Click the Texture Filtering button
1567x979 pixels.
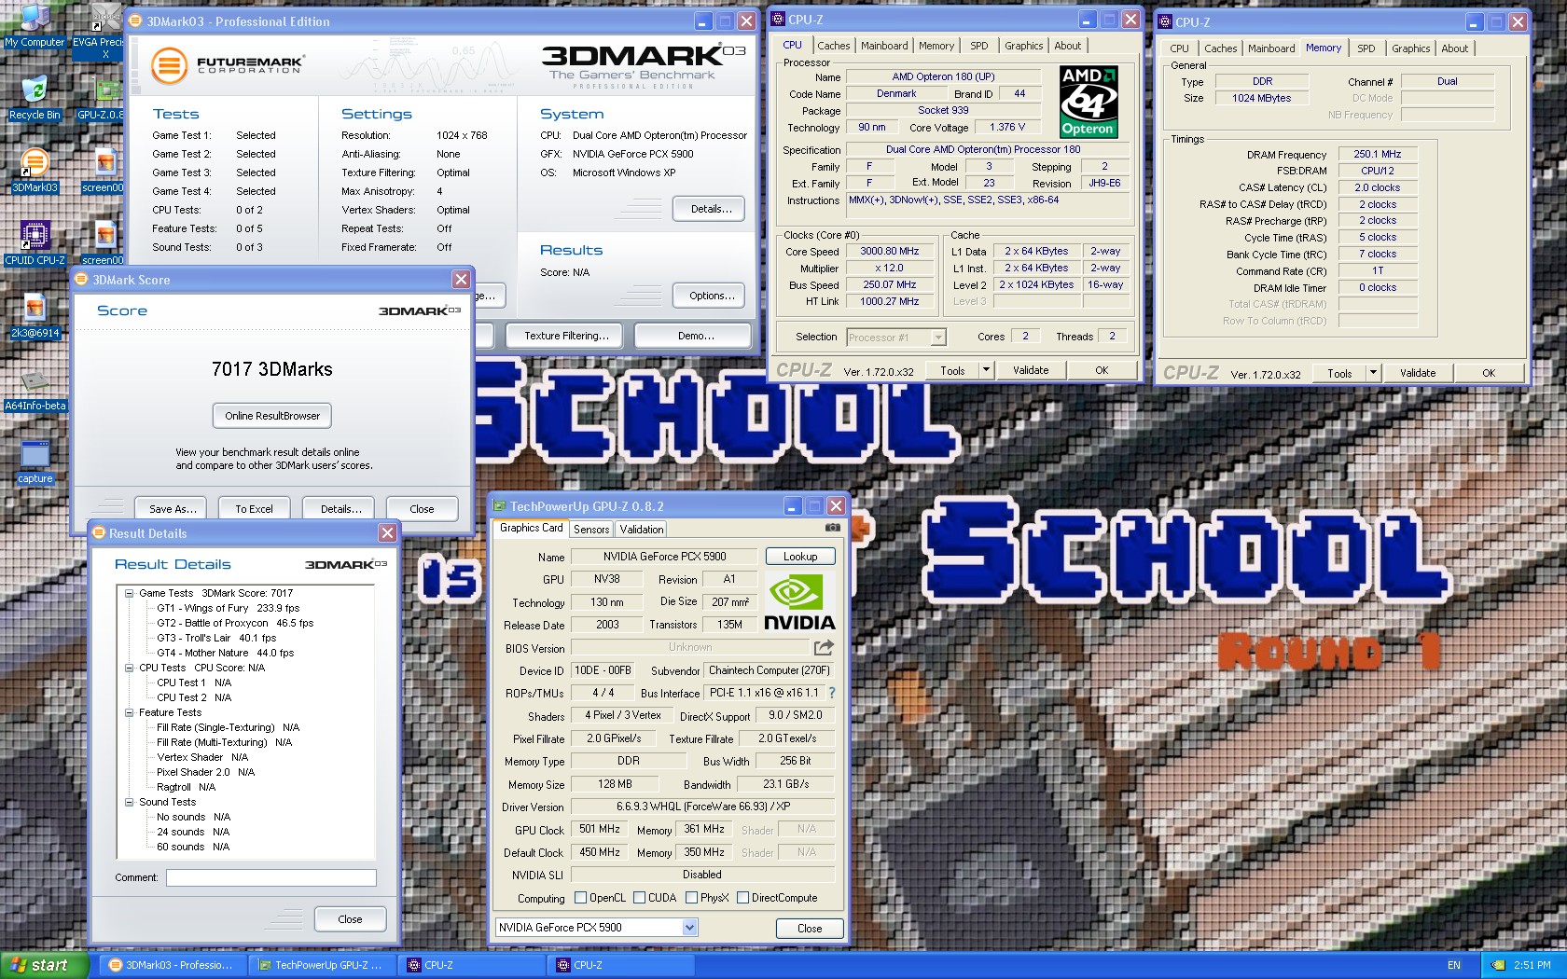point(566,336)
